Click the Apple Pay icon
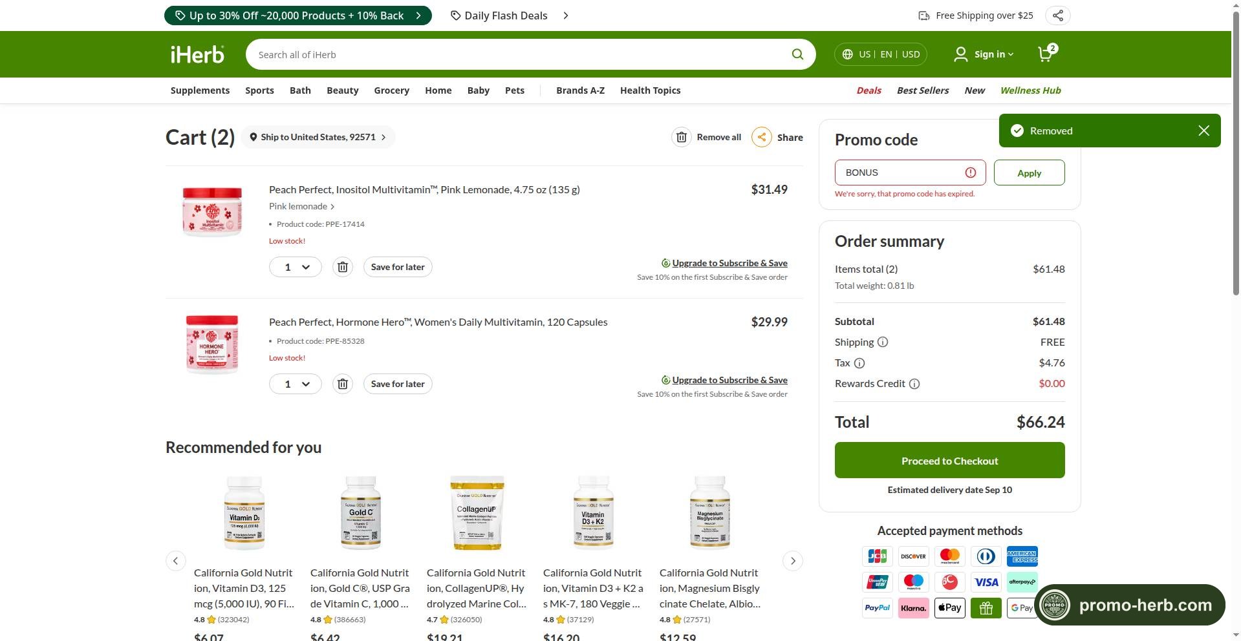Image resolution: width=1241 pixels, height=641 pixels. tap(950, 608)
